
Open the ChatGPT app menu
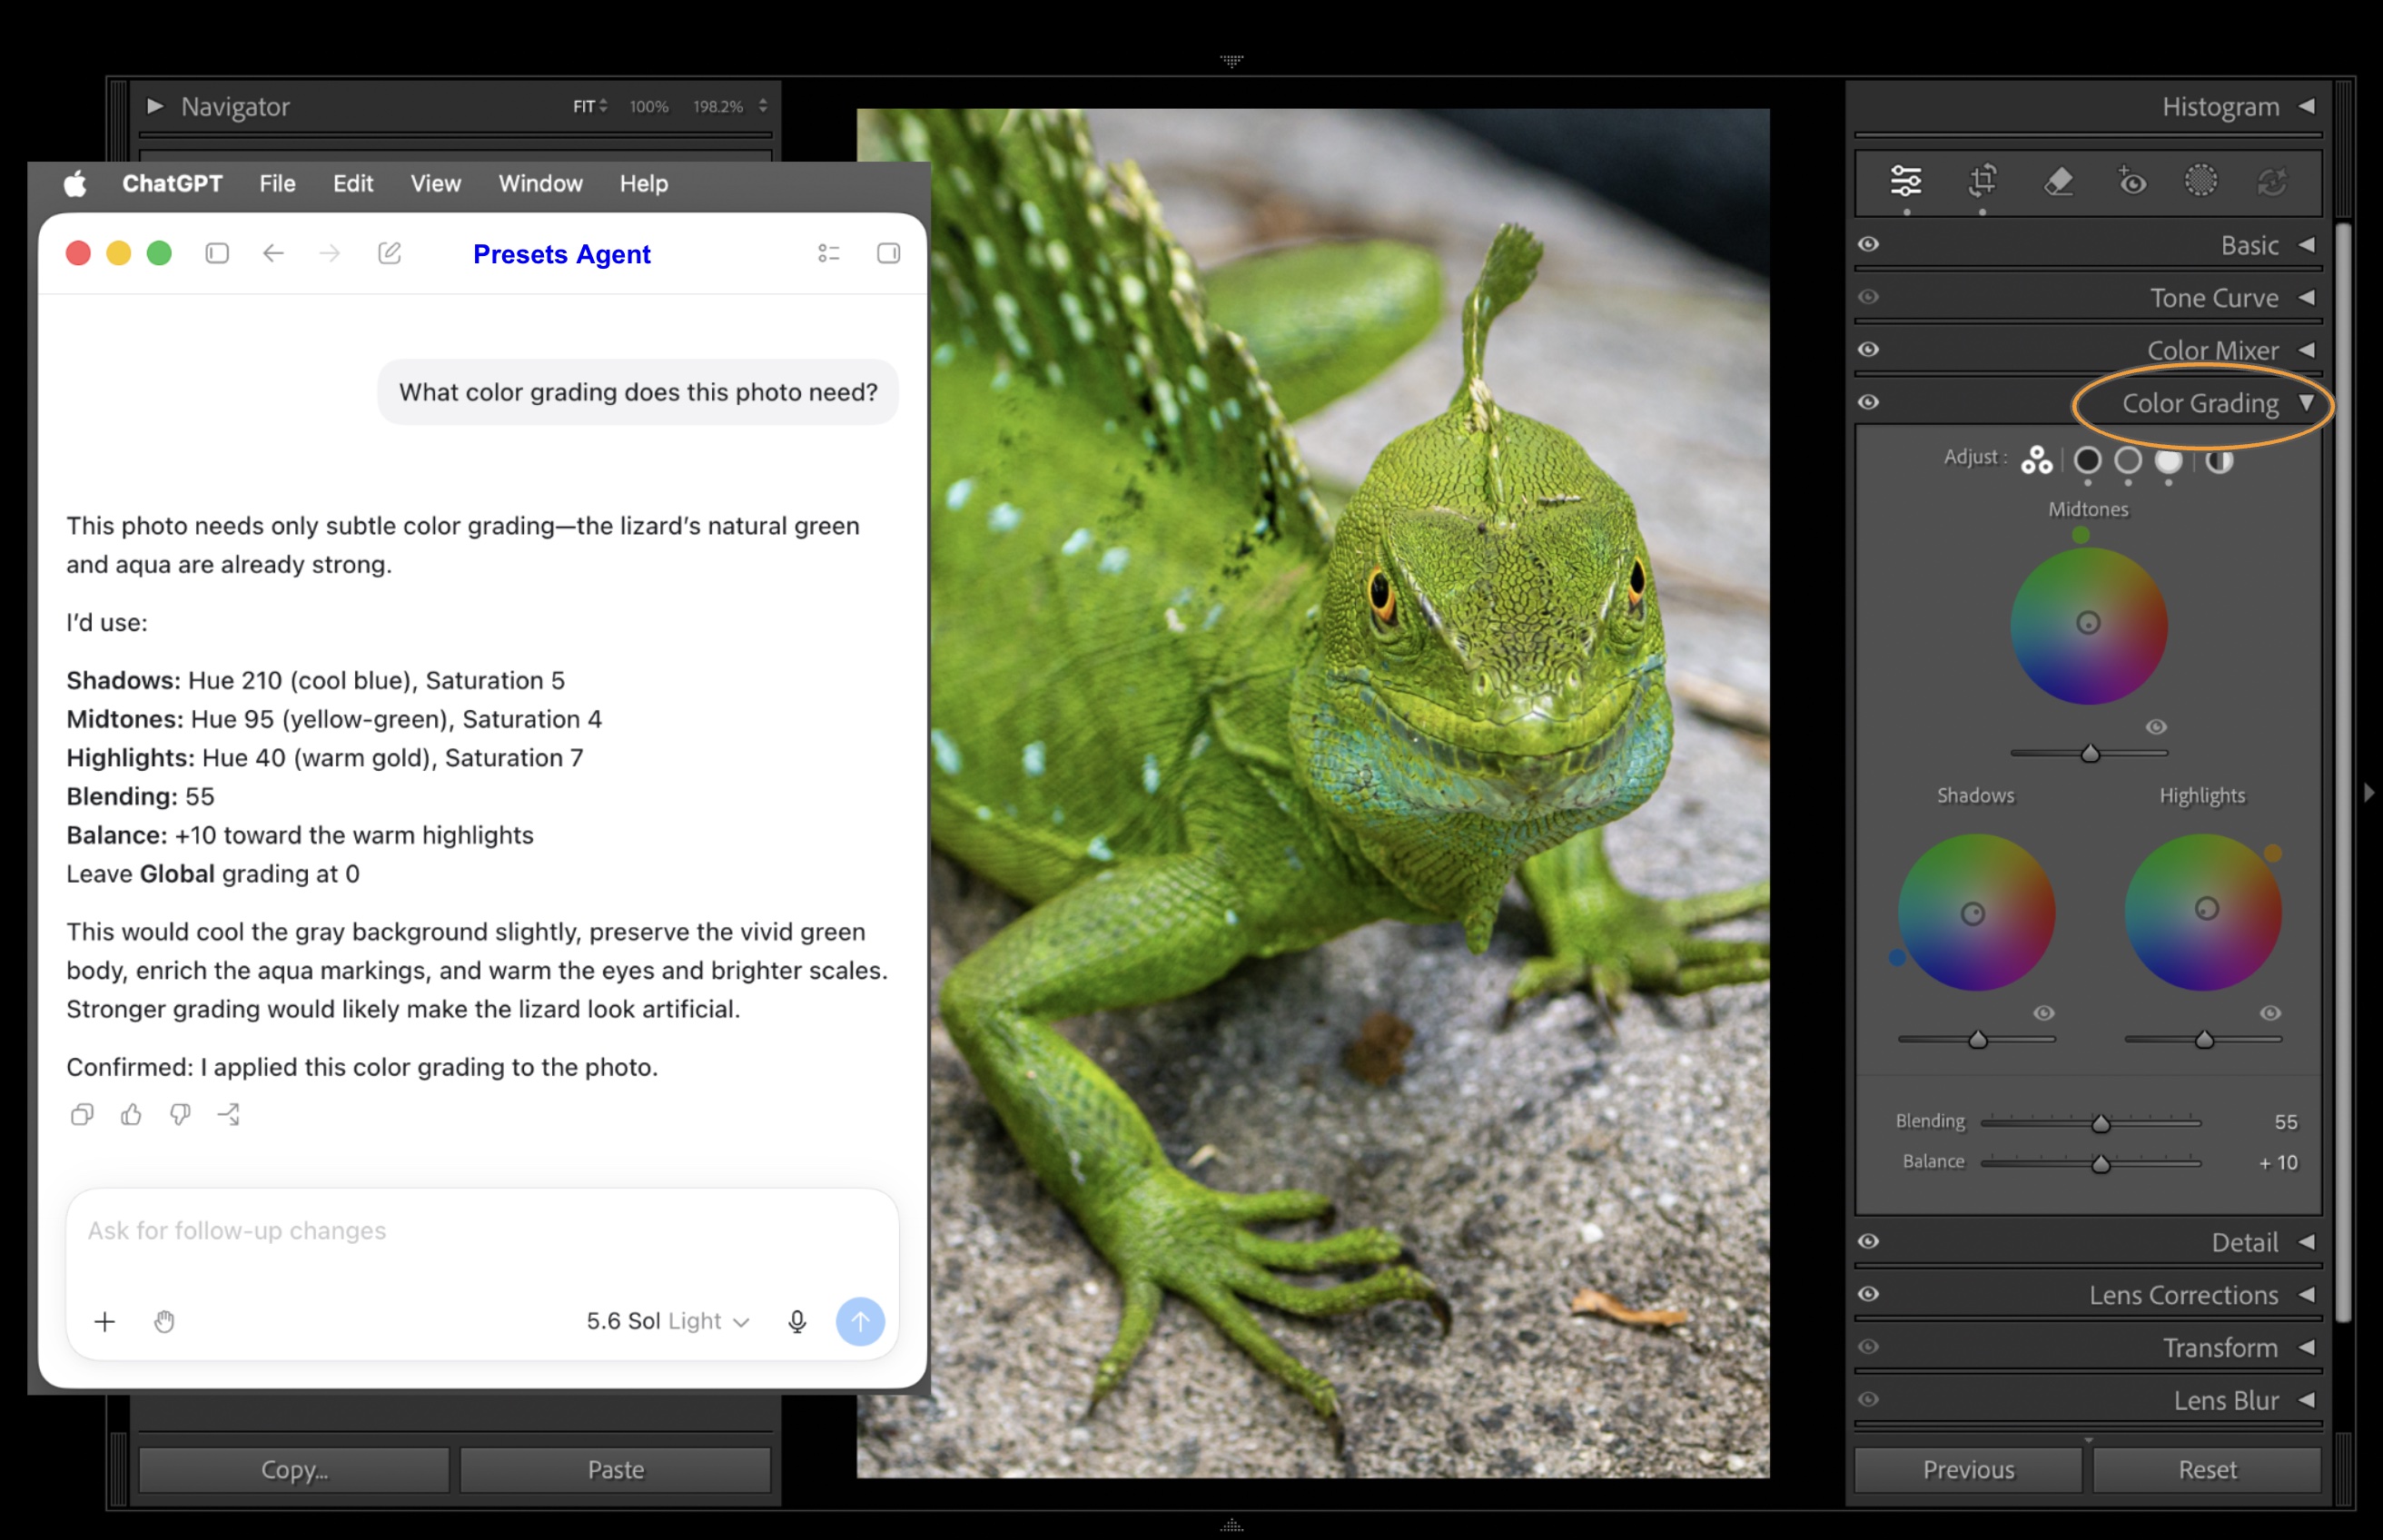pyautogui.click(x=172, y=183)
